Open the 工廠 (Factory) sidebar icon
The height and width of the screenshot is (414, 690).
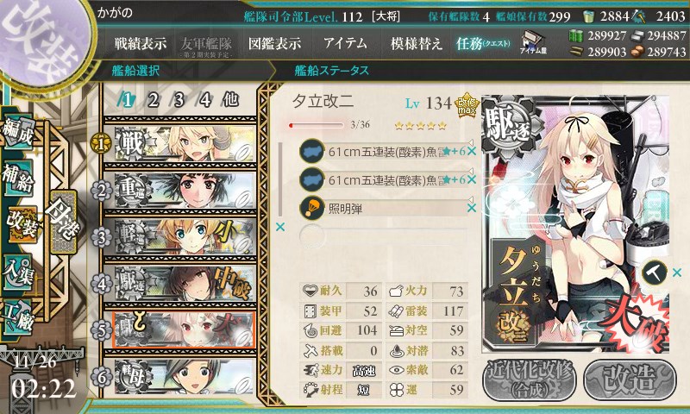click(x=17, y=317)
